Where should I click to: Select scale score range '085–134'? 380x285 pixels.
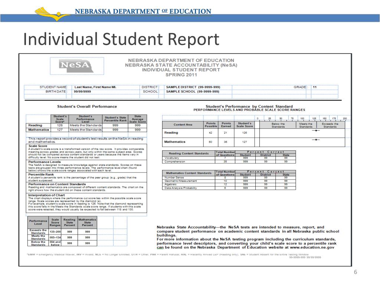click(55, 237)
